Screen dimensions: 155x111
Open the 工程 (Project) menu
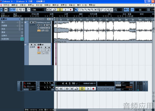(23, 5)
